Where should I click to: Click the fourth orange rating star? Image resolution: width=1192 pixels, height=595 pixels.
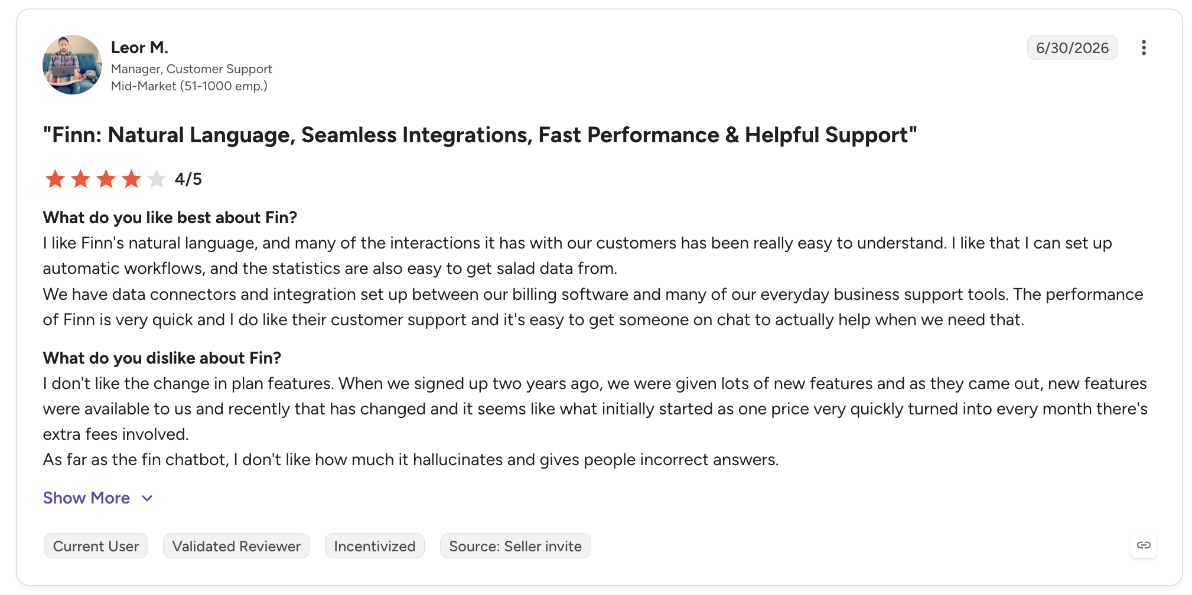point(131,178)
